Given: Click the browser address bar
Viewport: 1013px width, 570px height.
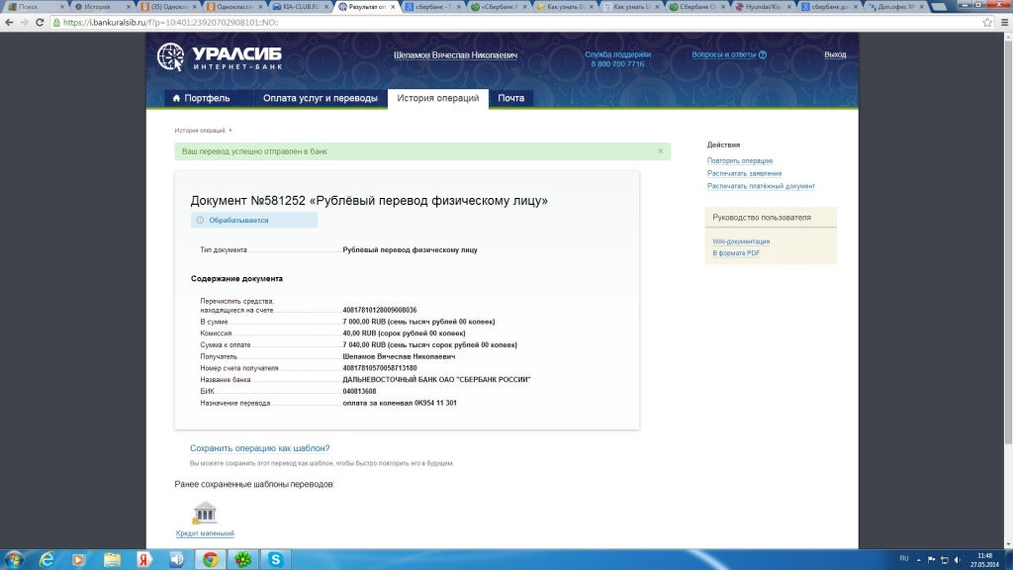Looking at the screenshot, I should 495,22.
